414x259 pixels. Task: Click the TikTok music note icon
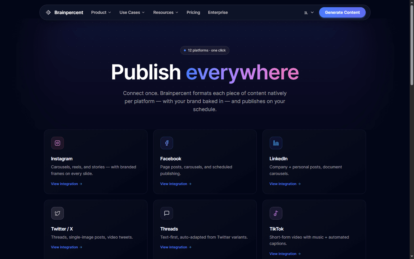coord(276,213)
